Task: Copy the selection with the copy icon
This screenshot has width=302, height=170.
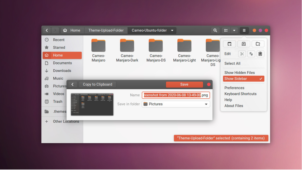Action: (251, 54)
